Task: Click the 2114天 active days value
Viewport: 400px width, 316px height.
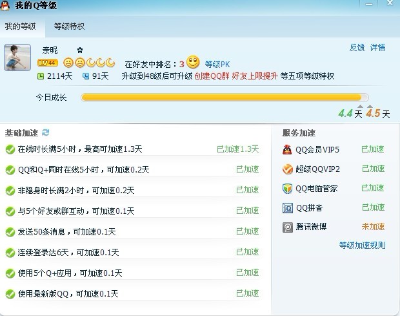Action: (60, 76)
